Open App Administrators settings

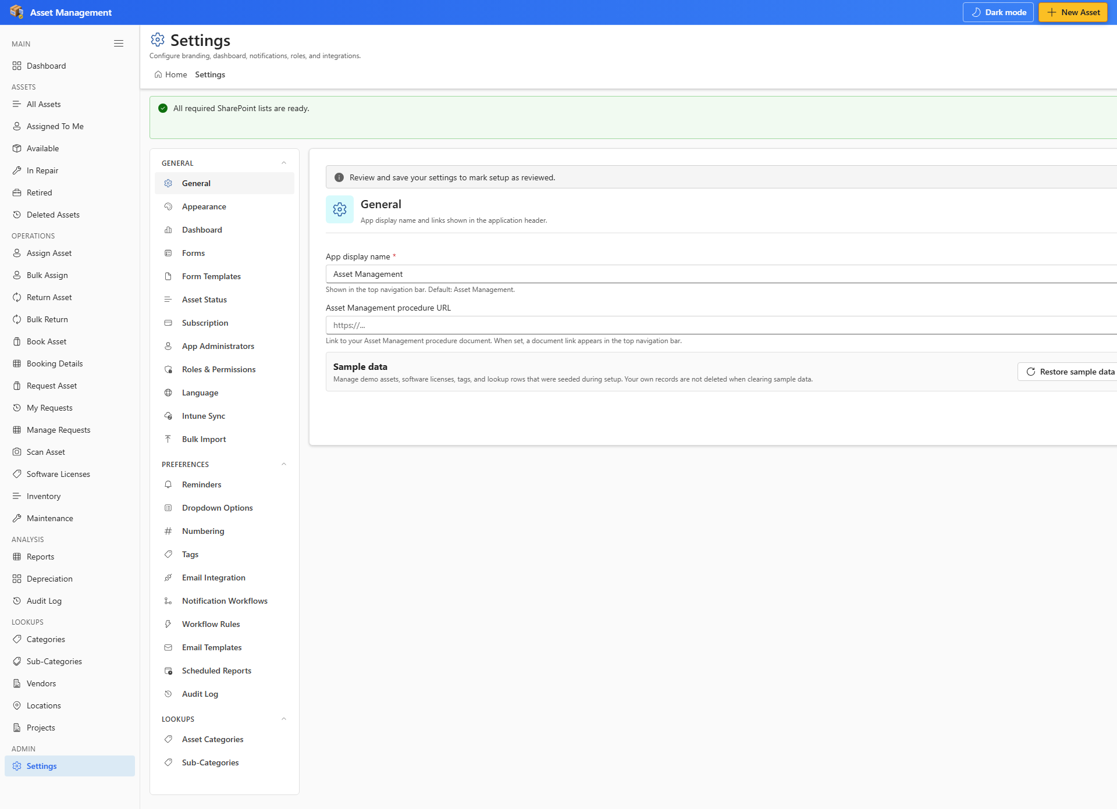coord(225,346)
